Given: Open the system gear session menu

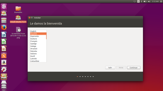Looking at the screenshot, I should pyautogui.click(x=161, y=2).
